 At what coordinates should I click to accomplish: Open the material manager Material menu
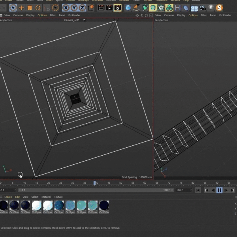[x=46, y=197]
